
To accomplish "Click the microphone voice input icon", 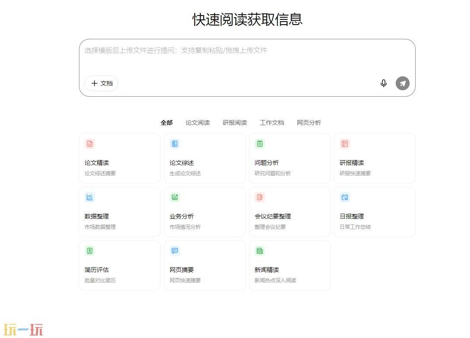I will (383, 83).
